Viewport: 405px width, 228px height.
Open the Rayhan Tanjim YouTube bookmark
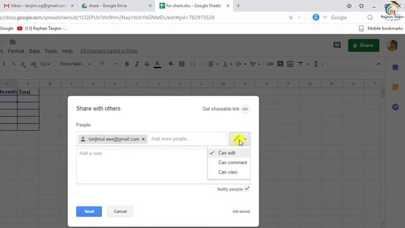(42, 28)
